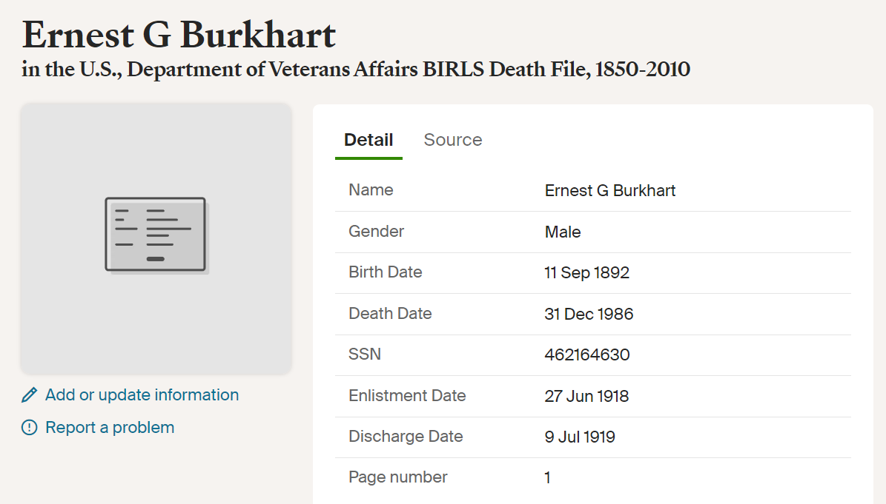Screen dimensions: 886x504
Task: Select the Detail tab
Action: coord(368,140)
